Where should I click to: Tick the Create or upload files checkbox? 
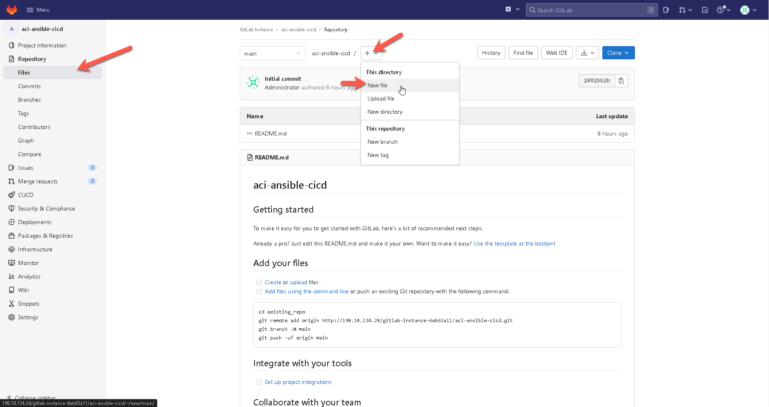[259, 282]
